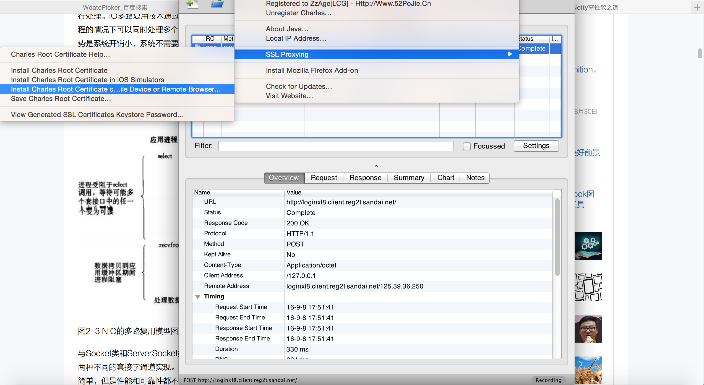Click the Notes tab
This screenshot has width=704, height=385.
[475, 178]
